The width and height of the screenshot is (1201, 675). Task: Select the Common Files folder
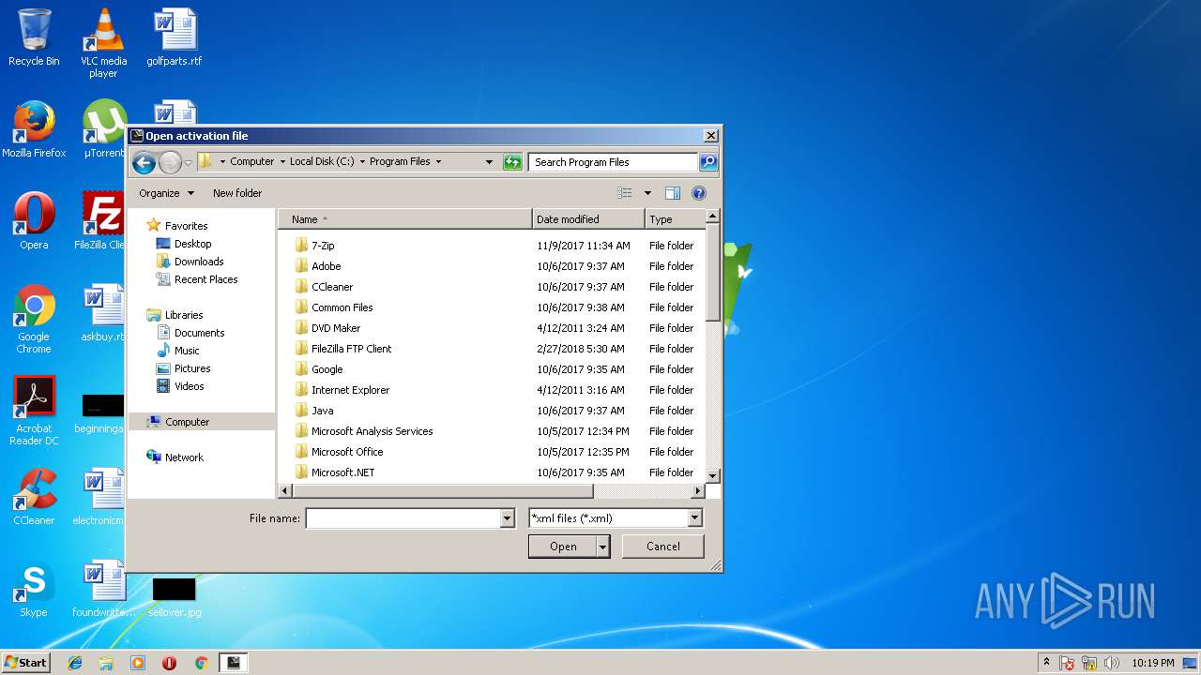pos(342,307)
